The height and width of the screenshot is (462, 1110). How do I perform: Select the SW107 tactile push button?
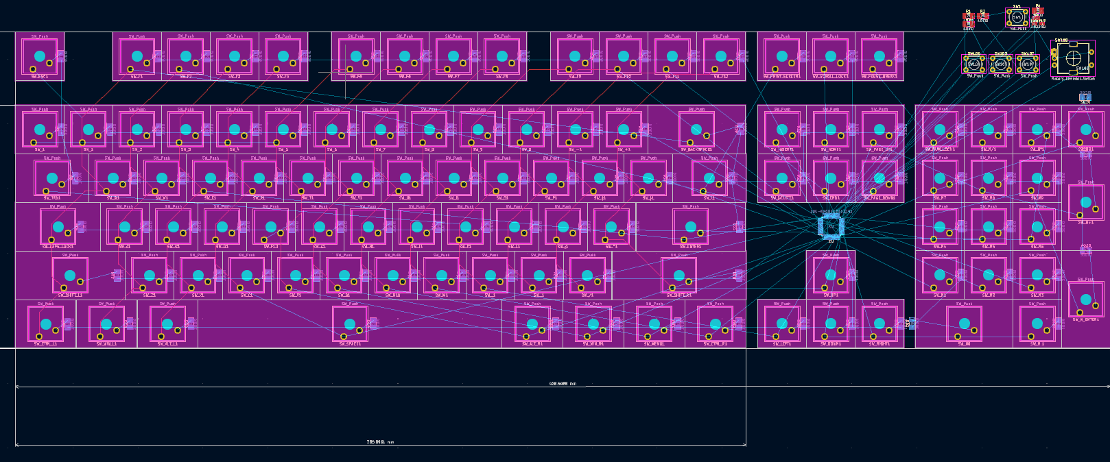(x=1028, y=64)
